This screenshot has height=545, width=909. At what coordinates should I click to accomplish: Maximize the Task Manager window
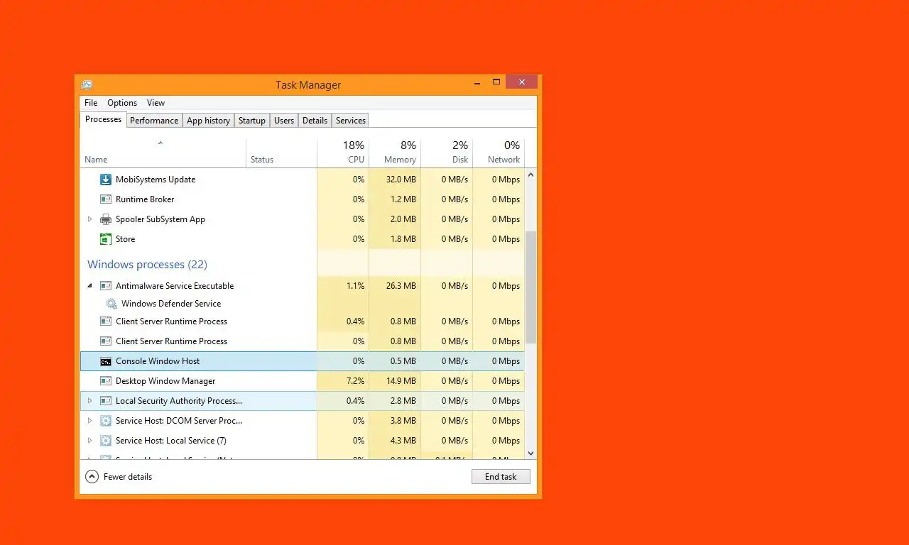coord(496,82)
